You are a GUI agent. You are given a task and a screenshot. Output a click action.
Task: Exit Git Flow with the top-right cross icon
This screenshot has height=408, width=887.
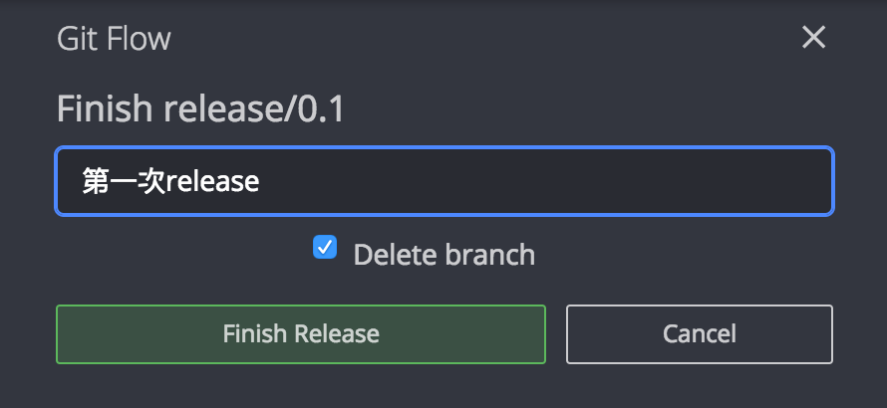[x=813, y=38]
